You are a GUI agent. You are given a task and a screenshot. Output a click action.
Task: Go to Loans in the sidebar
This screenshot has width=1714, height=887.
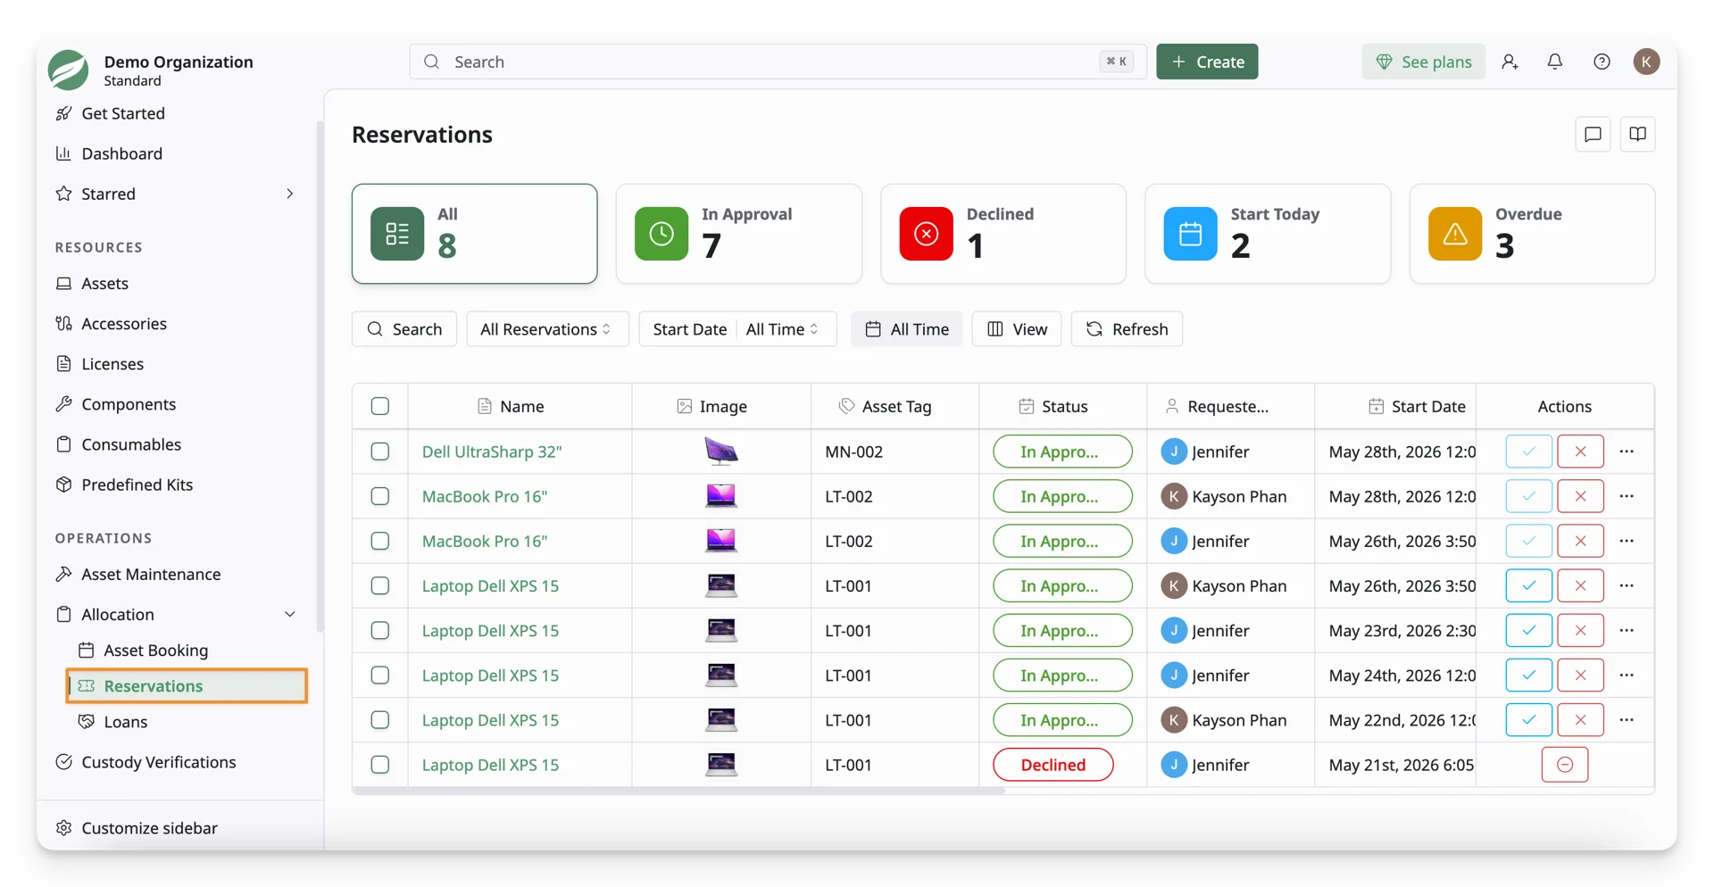(x=125, y=722)
